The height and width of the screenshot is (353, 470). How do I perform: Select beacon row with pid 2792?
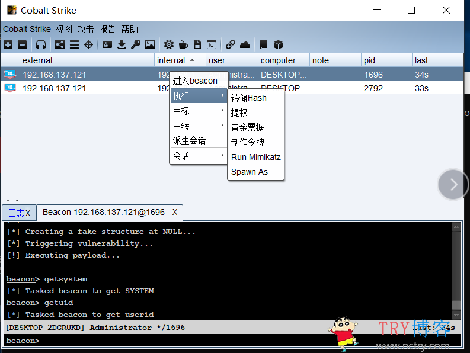[x=232, y=88]
